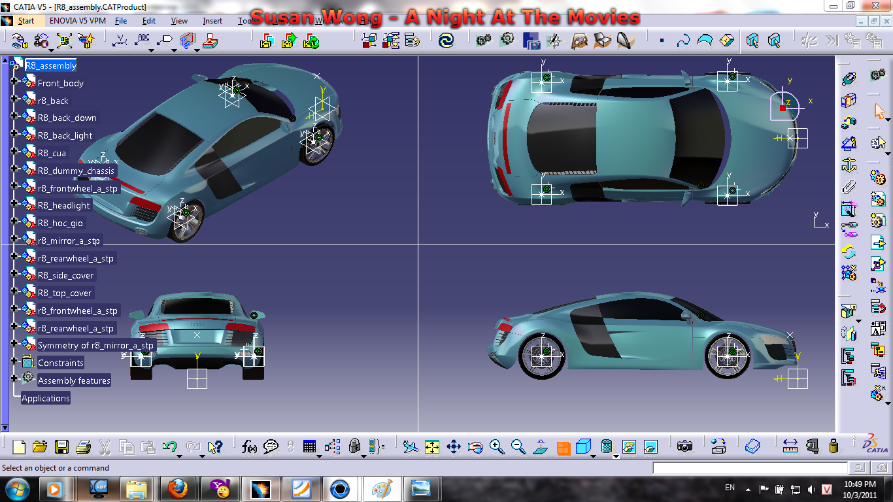Screen dimensions: 893x502
Task: Click the Print icon
Action: [x=83, y=447]
